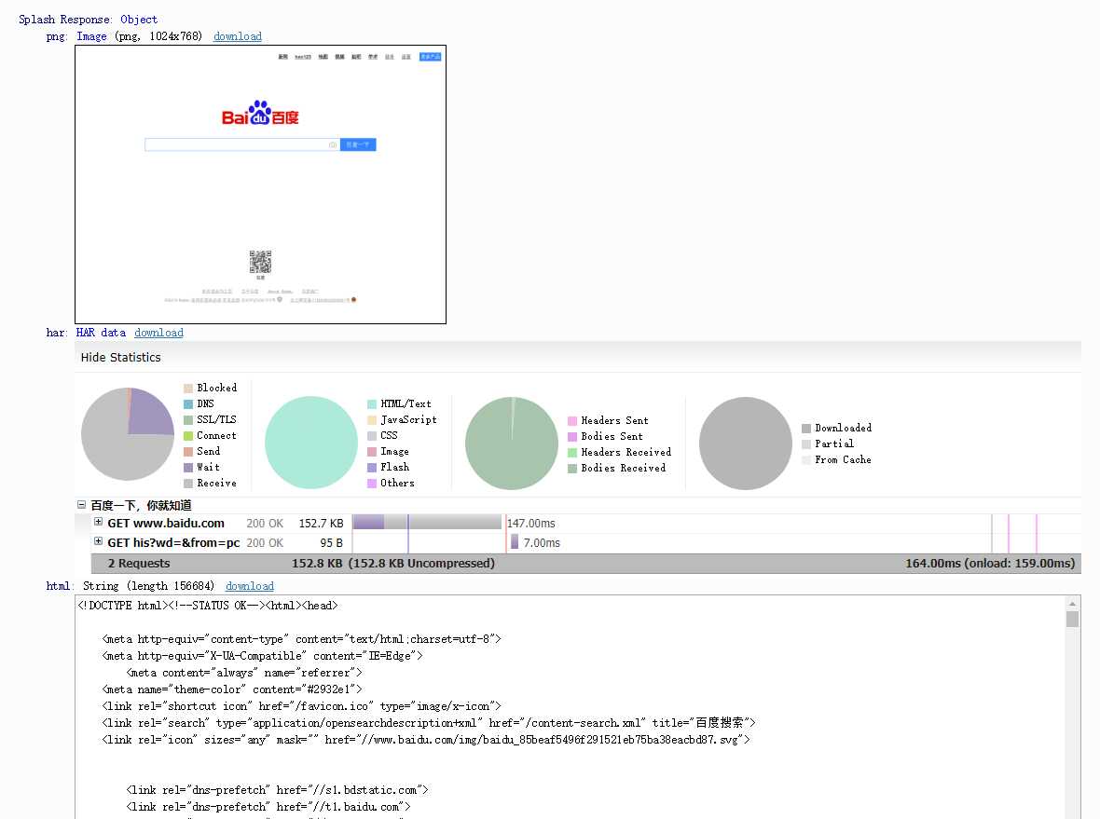Download the png image
The height and width of the screenshot is (819, 1100).
coord(237,36)
